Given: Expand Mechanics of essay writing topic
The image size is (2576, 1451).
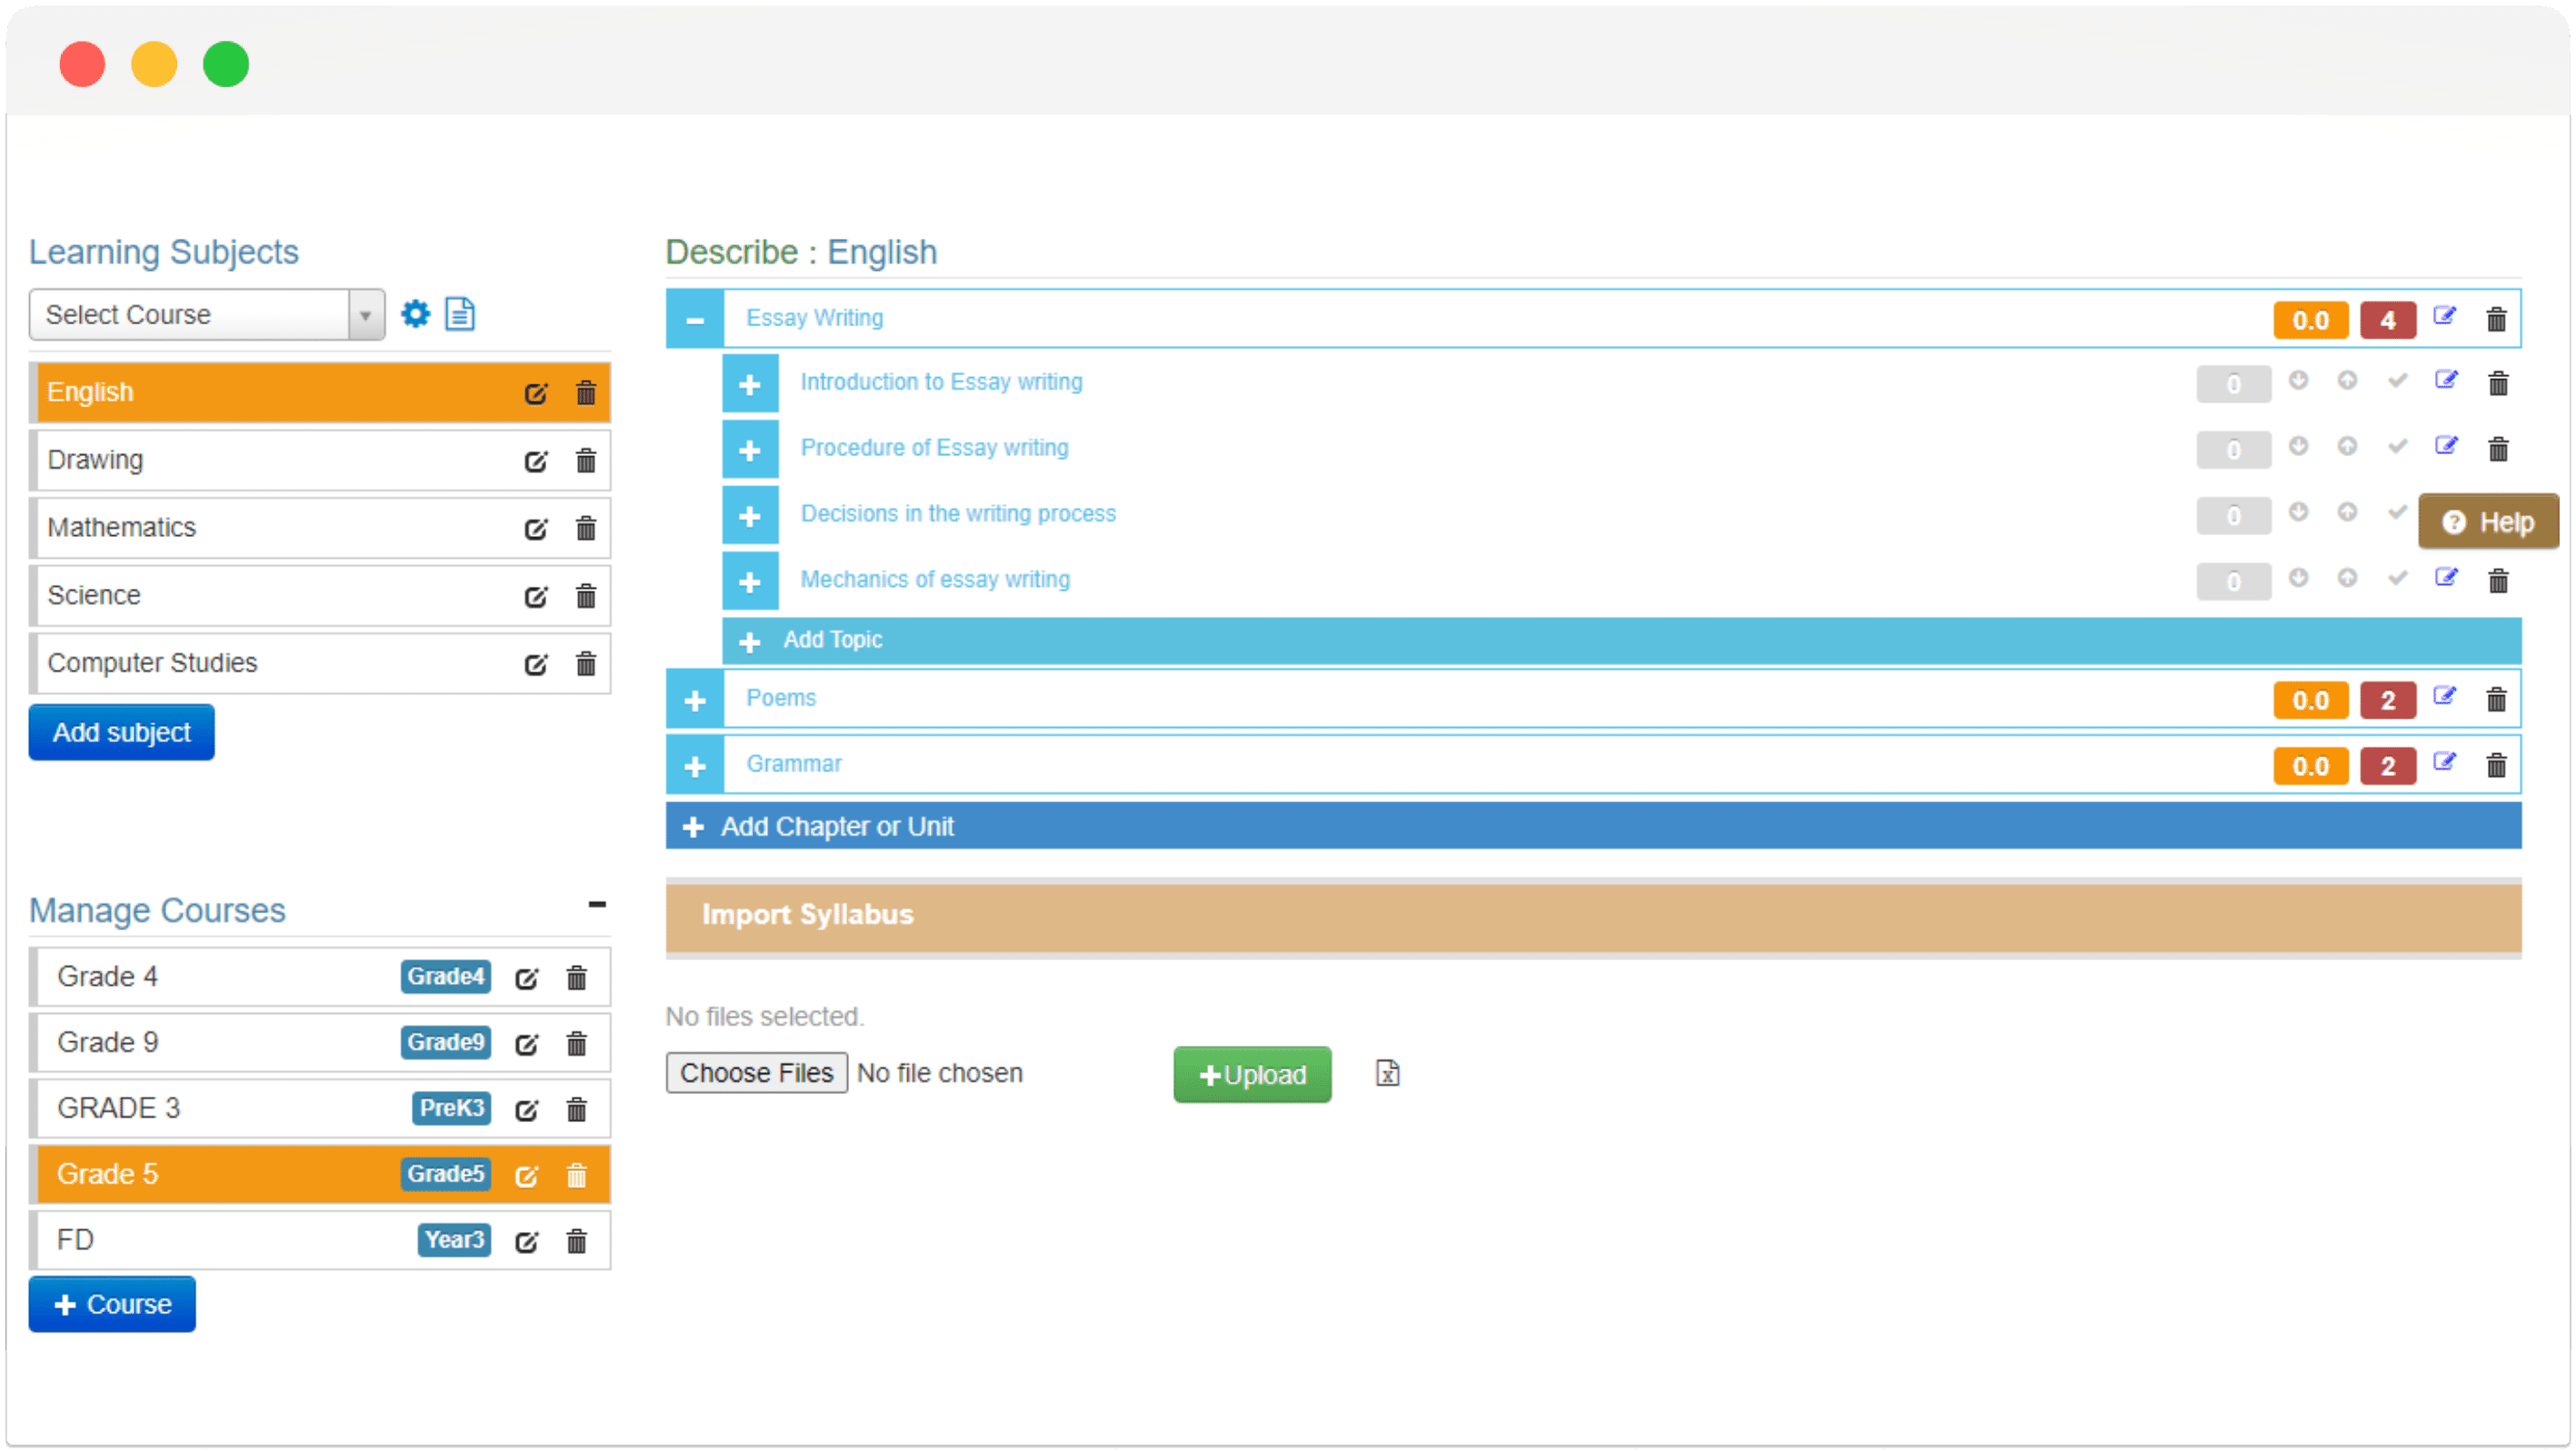Looking at the screenshot, I should (750, 581).
